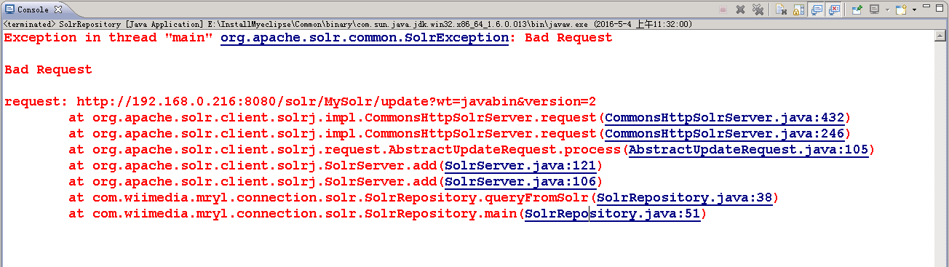Close the Console tab

click(58, 10)
